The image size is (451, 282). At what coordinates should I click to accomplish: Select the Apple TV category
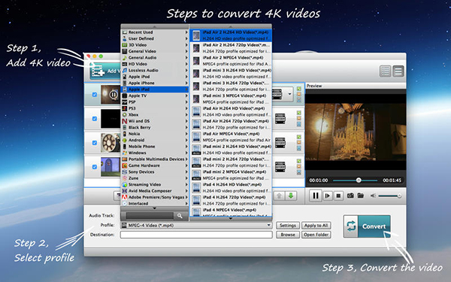[x=155, y=96]
